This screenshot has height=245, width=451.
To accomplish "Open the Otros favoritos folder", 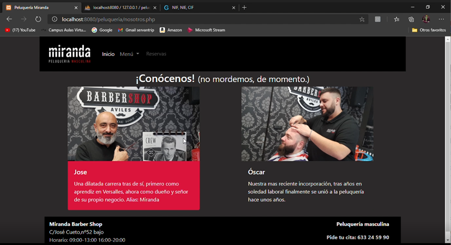I will tap(429, 30).
